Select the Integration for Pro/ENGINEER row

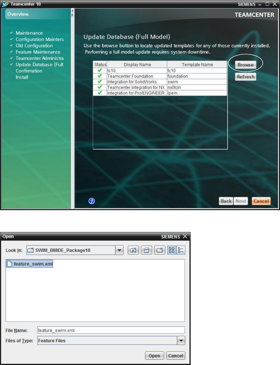pos(160,93)
